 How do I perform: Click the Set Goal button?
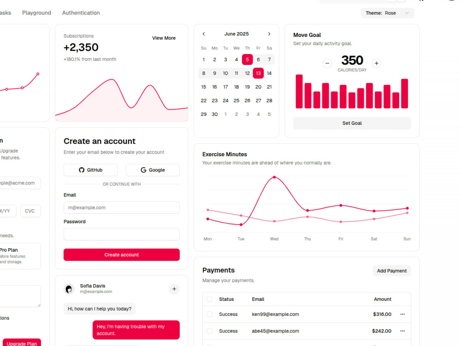tap(352, 123)
